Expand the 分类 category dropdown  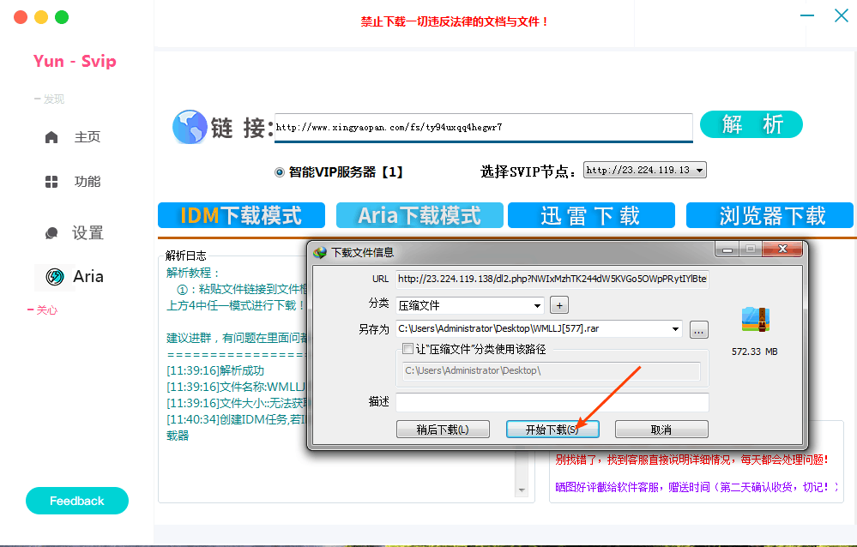click(538, 305)
